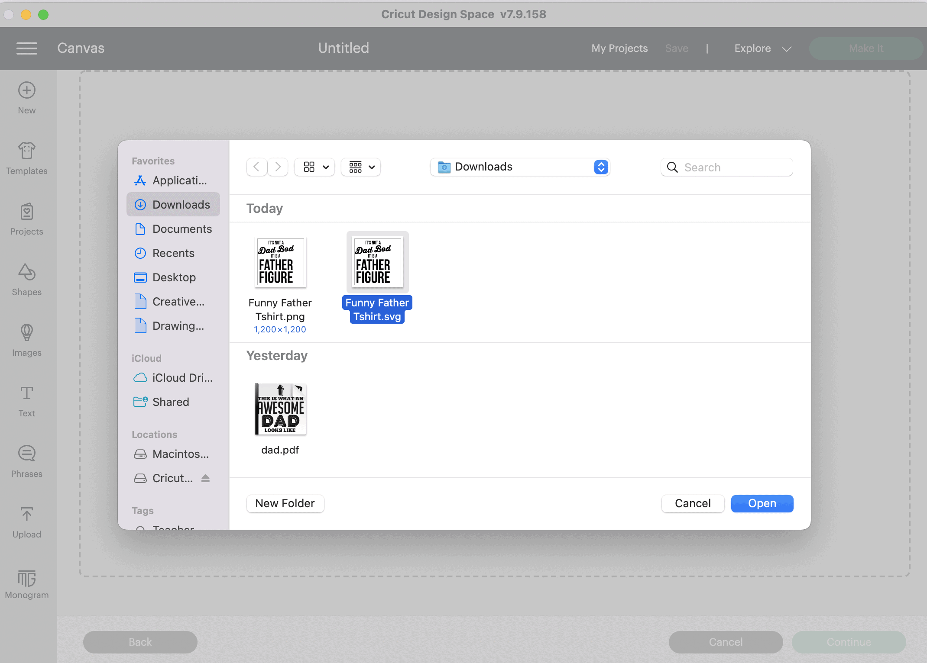Select Macintosh HD location
Image resolution: width=927 pixels, height=663 pixels.
pyautogui.click(x=173, y=454)
